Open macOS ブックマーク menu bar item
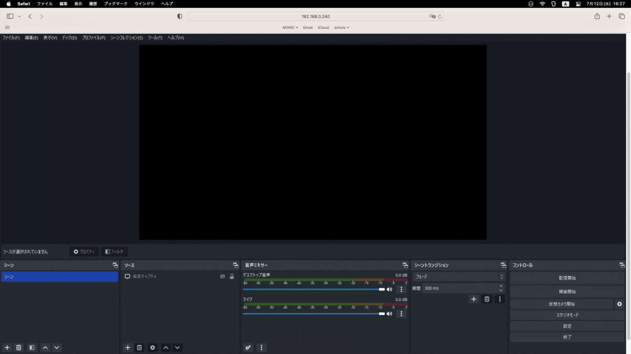 pos(116,4)
